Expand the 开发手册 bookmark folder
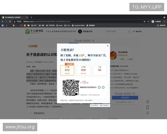This screenshot has height=134, width=167. 50,25
